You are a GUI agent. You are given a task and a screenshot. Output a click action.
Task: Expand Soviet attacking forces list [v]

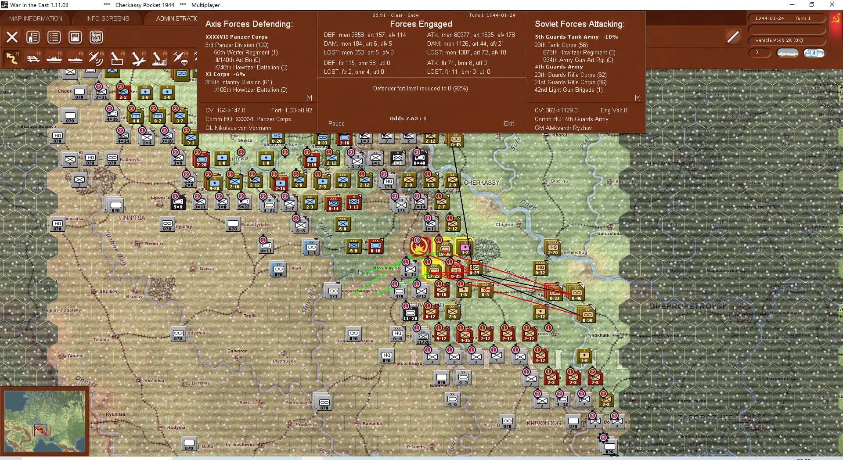coord(638,97)
